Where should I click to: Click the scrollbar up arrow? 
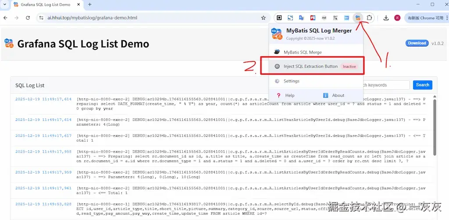click(435, 96)
